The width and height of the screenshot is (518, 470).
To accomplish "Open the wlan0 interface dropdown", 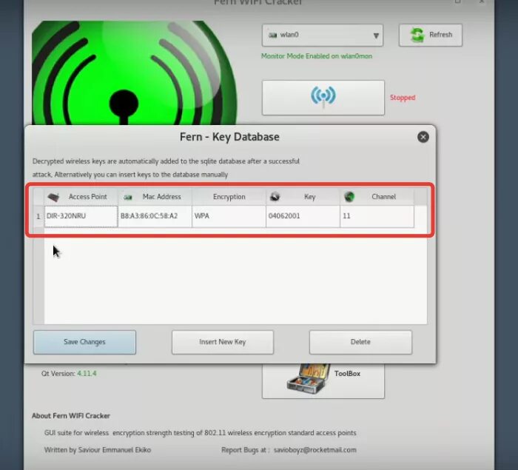I will (x=323, y=35).
